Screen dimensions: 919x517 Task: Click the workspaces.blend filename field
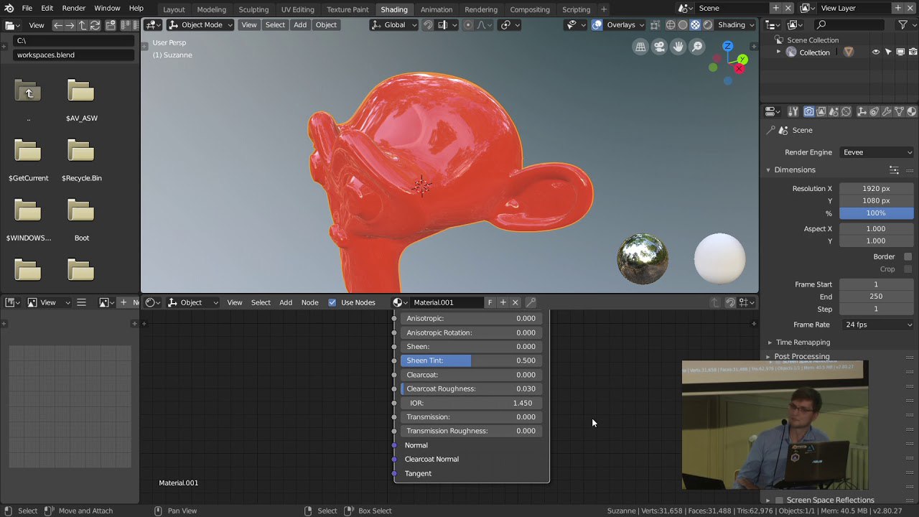pos(73,55)
